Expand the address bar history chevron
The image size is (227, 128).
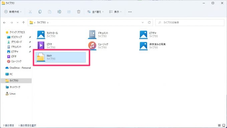pyautogui.click(x=143, y=22)
